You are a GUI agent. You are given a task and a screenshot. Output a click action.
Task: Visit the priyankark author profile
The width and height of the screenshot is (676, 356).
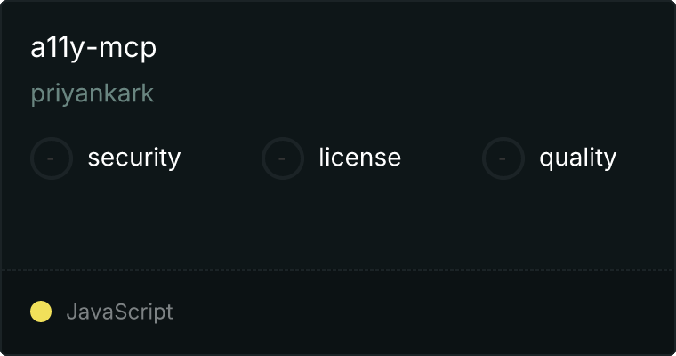[x=92, y=93]
